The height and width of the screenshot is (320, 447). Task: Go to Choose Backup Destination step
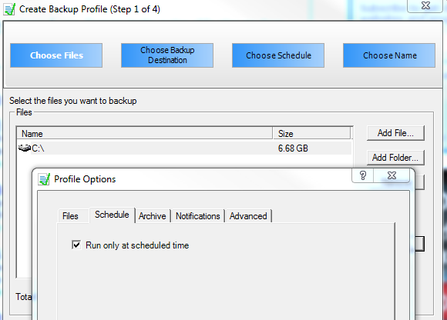coord(167,55)
